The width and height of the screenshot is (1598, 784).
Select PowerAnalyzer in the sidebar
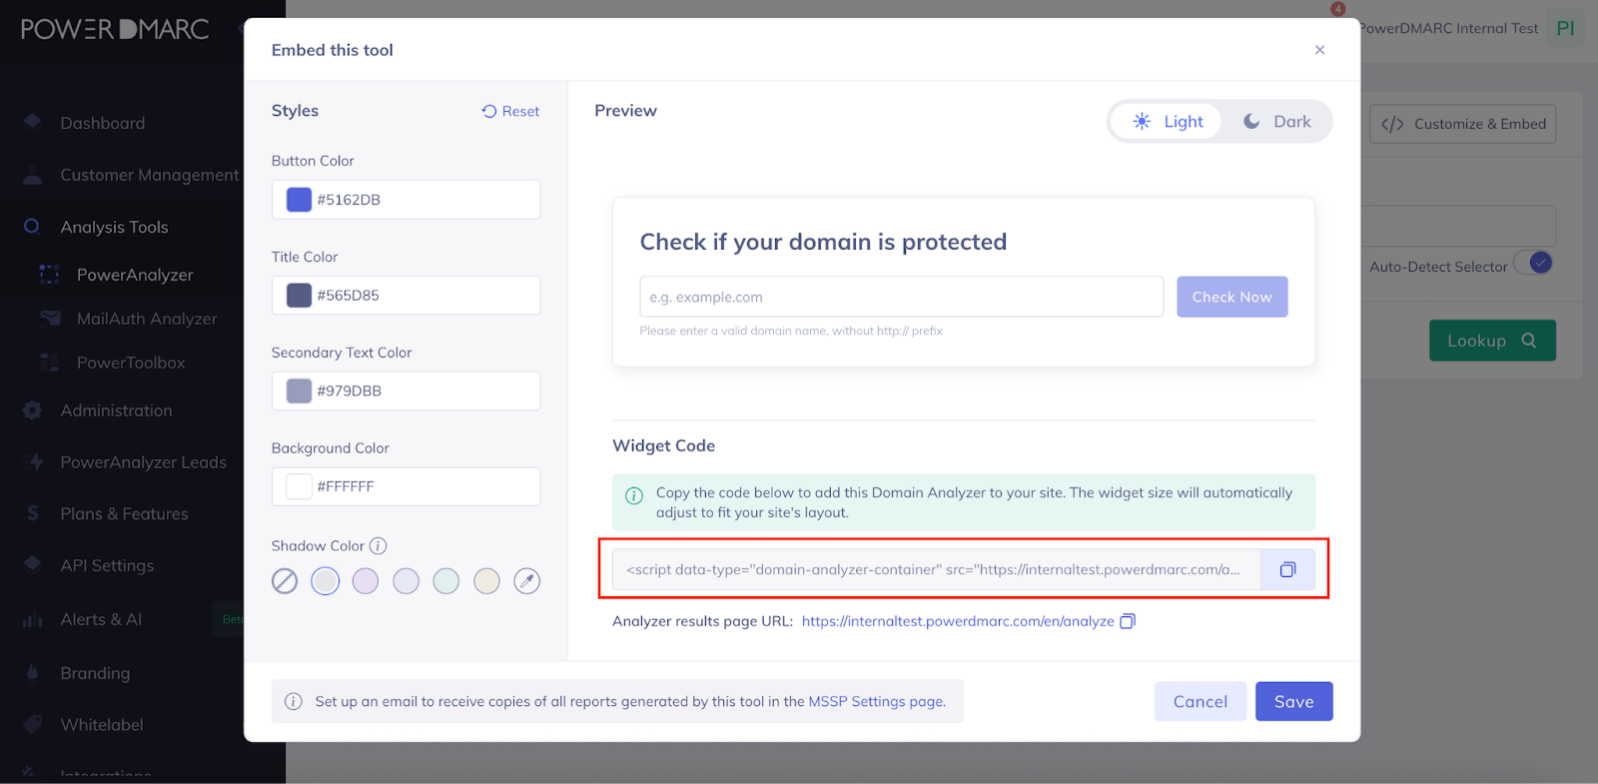(x=135, y=275)
